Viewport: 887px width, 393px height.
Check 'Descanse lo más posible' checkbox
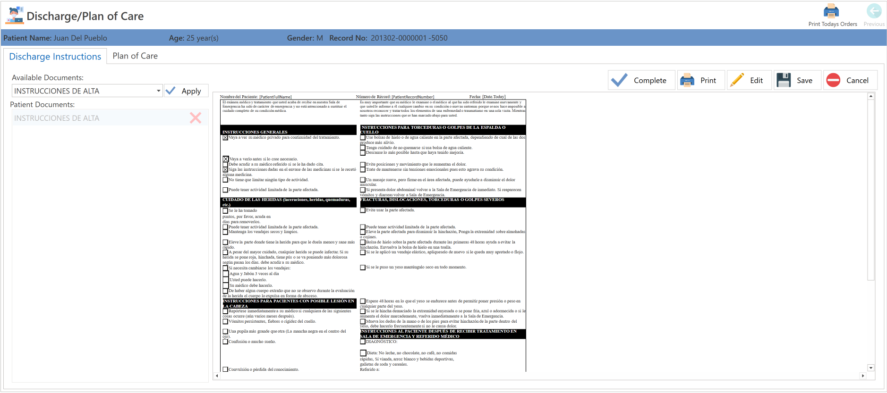tap(363, 153)
